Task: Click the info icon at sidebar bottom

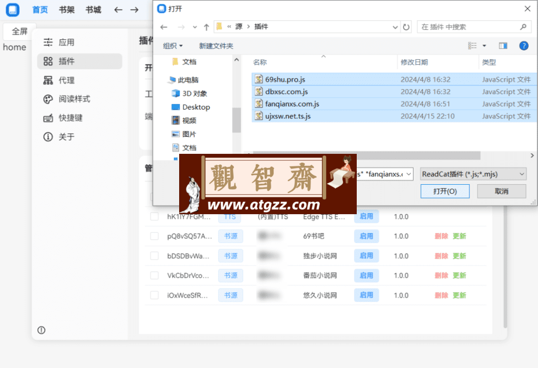Action: click(41, 330)
